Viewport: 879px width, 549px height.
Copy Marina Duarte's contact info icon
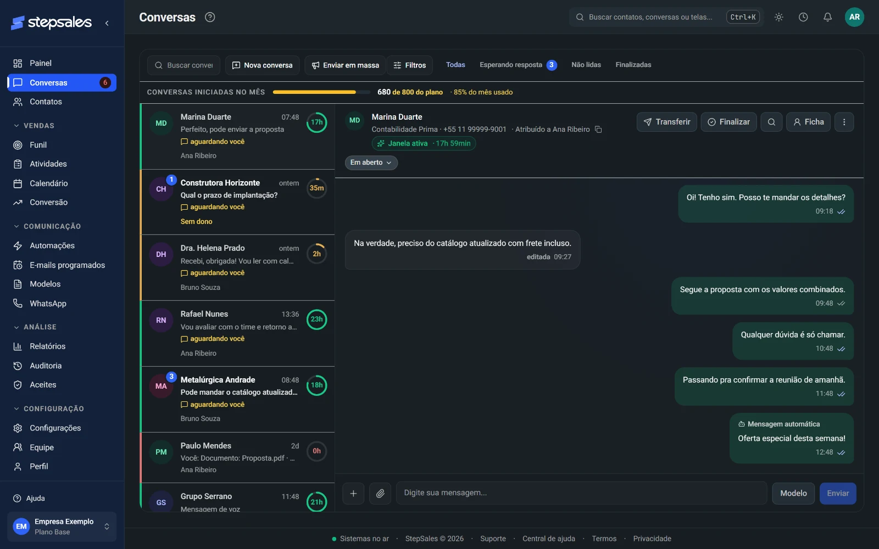[x=598, y=130]
